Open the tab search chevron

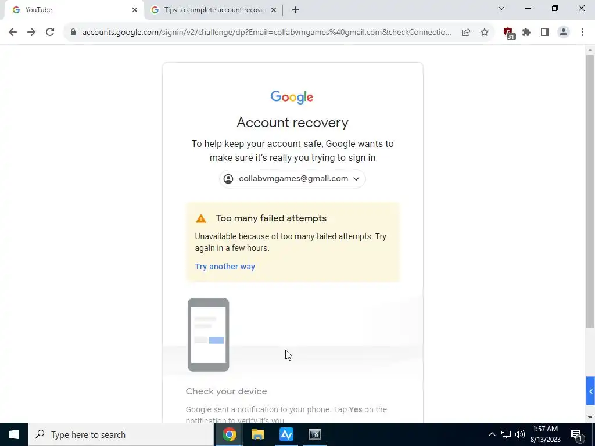pyautogui.click(x=501, y=8)
